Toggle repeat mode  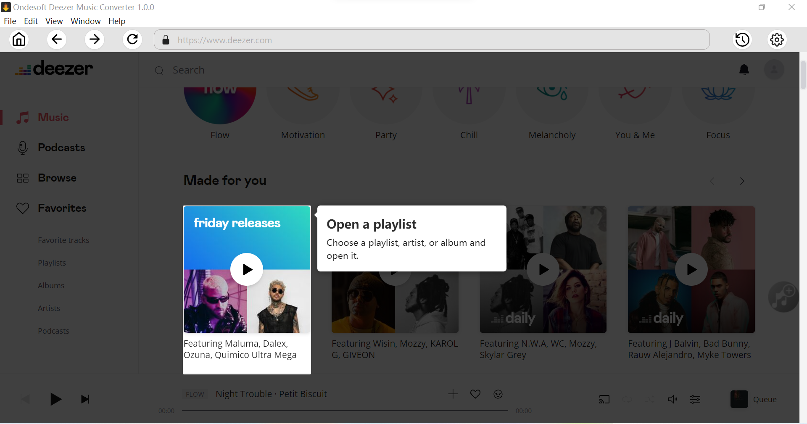click(x=627, y=399)
